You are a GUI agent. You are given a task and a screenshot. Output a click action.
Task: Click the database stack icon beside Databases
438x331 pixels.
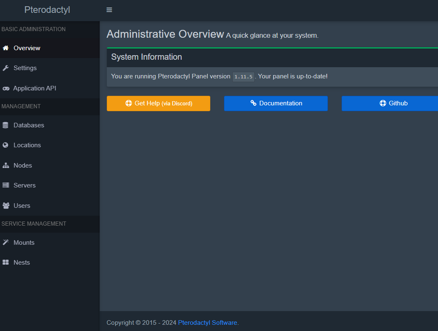pyautogui.click(x=5, y=125)
